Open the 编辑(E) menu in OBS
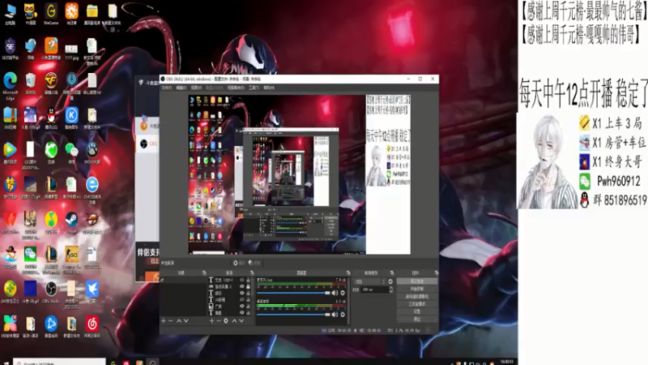The image size is (648, 365). pos(181,88)
